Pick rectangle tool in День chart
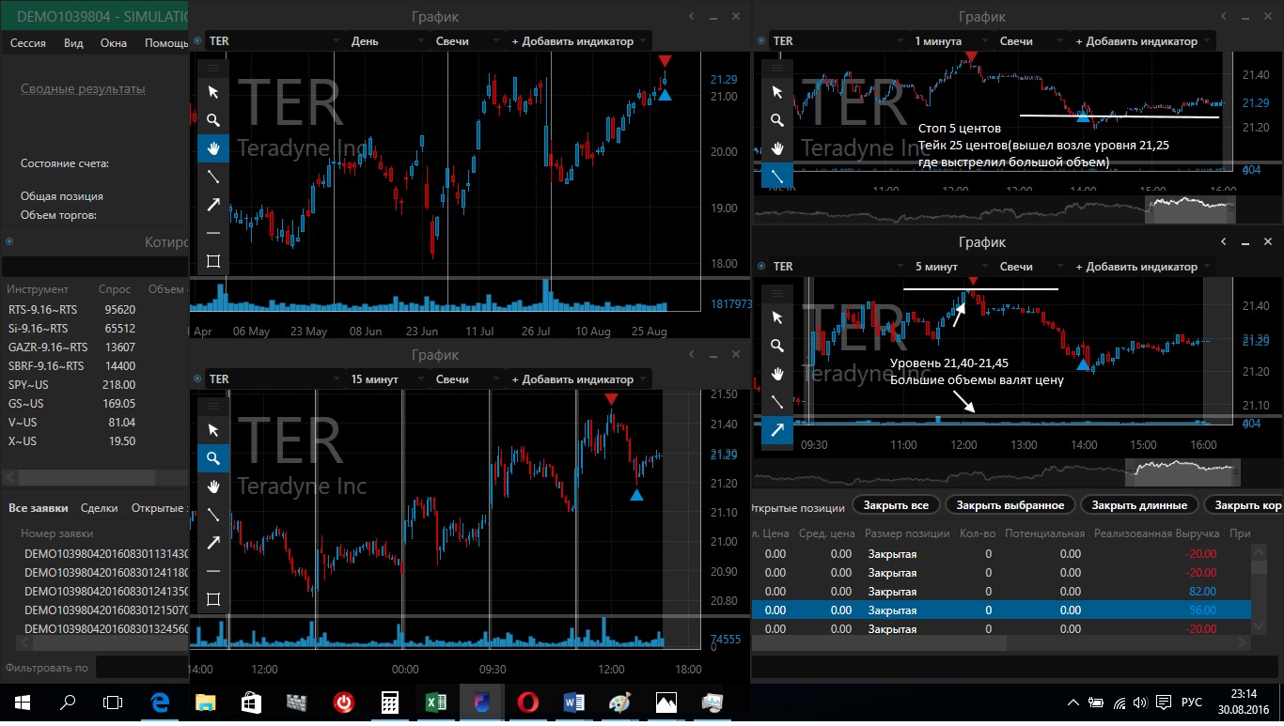 click(213, 261)
